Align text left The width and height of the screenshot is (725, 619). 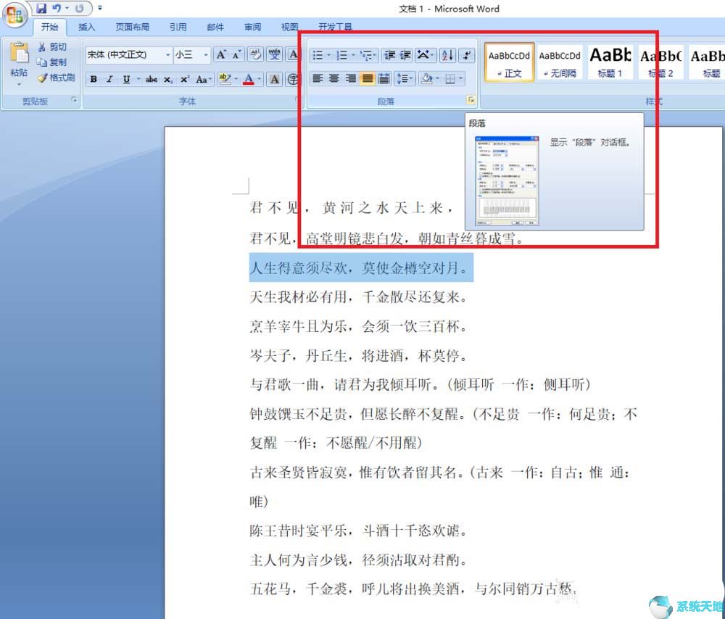(x=318, y=78)
